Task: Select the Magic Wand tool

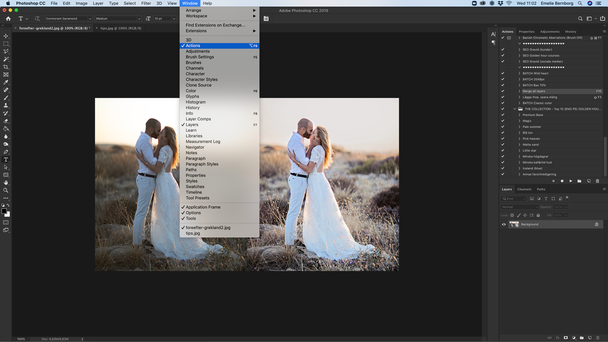Action: pyautogui.click(x=6, y=59)
